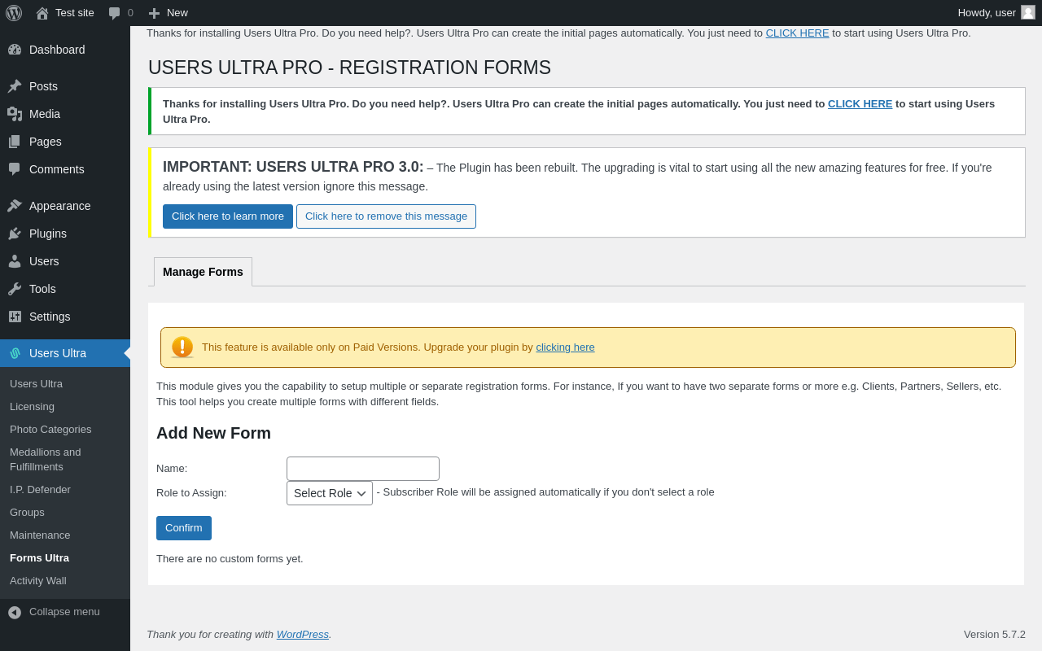Viewport: 1042px width, 651px height.
Task: Open the Appearance menu label
Action: (x=60, y=206)
